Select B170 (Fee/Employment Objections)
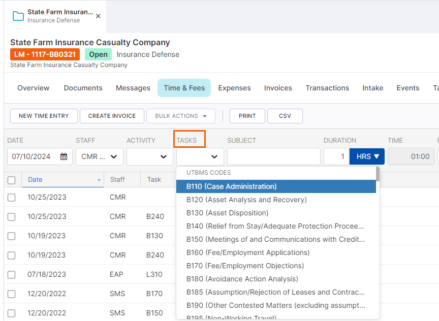Screen dimensions: 439x321 point(276,266)
